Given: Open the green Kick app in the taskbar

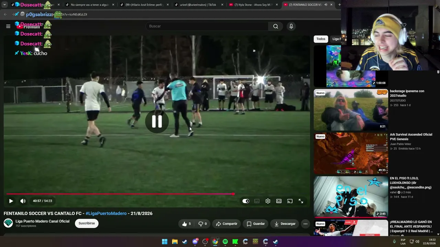Looking at the screenshot, I should [235, 242].
